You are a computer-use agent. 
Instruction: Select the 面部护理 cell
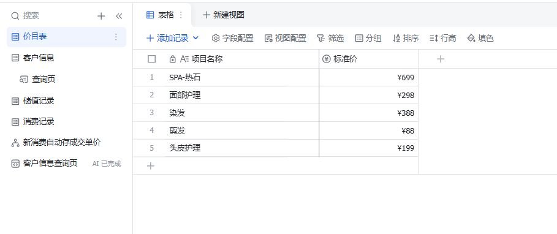coord(242,95)
